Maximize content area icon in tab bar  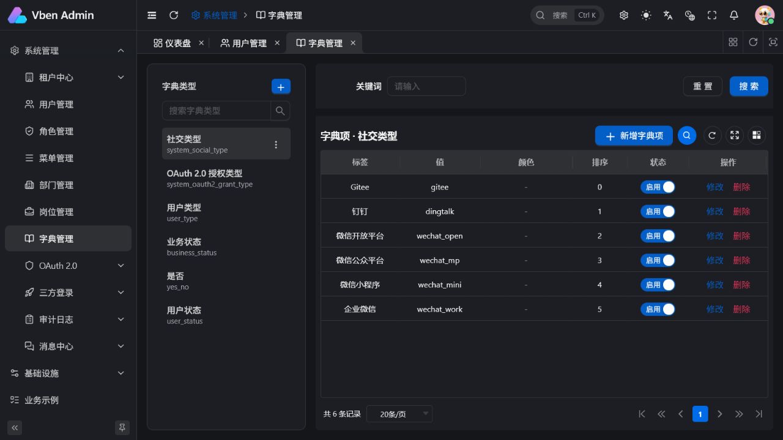(x=773, y=42)
